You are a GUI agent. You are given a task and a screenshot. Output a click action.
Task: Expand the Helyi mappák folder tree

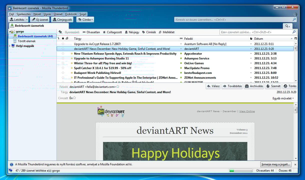tap(10, 46)
